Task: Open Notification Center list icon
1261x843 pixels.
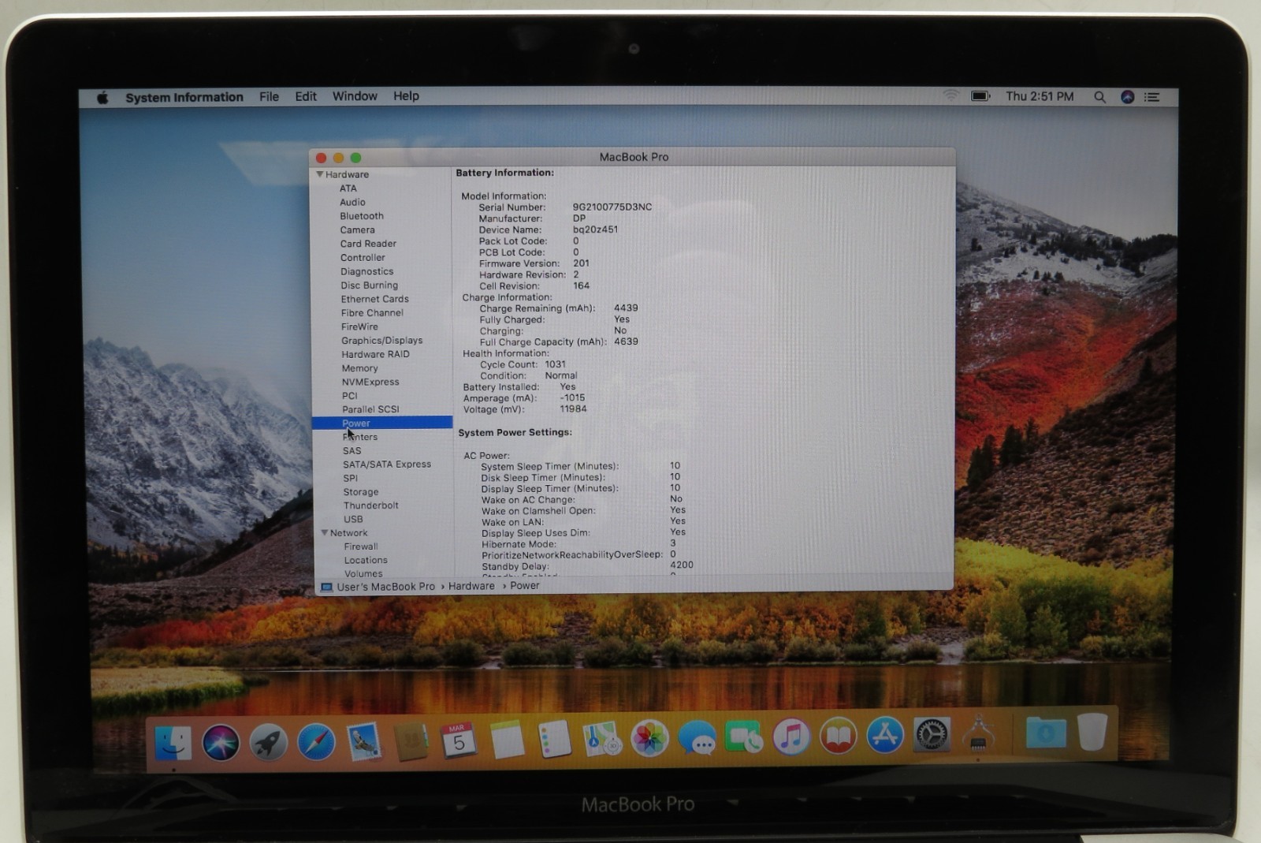Action: pos(1152,97)
